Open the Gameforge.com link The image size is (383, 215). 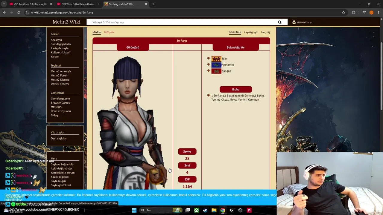click(x=60, y=99)
